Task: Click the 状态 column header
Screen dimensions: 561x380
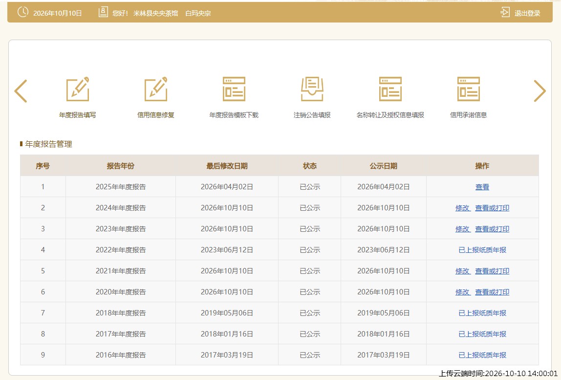Action: [310, 166]
